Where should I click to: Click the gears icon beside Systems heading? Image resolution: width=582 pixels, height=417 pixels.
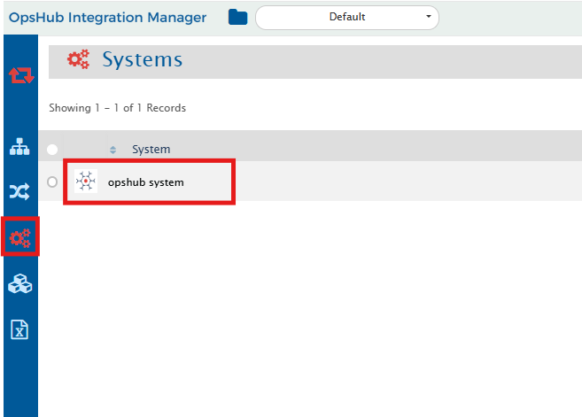79,59
